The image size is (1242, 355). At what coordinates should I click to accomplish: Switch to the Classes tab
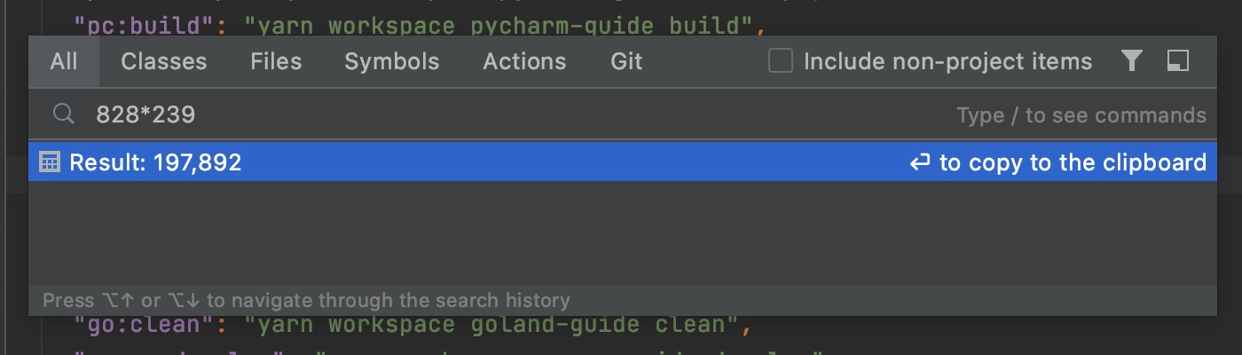pyautogui.click(x=164, y=61)
